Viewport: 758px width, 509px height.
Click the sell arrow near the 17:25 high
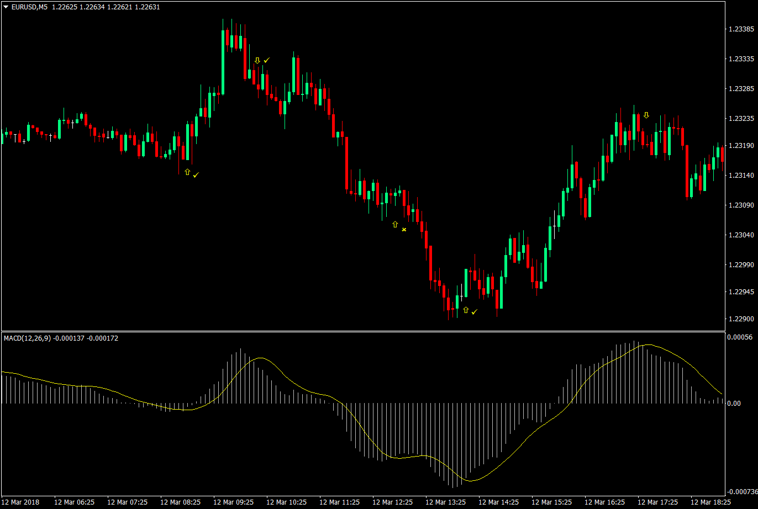tap(645, 115)
